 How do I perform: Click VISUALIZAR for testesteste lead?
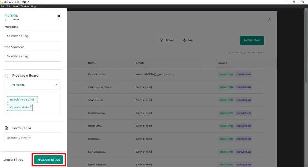click(226, 113)
